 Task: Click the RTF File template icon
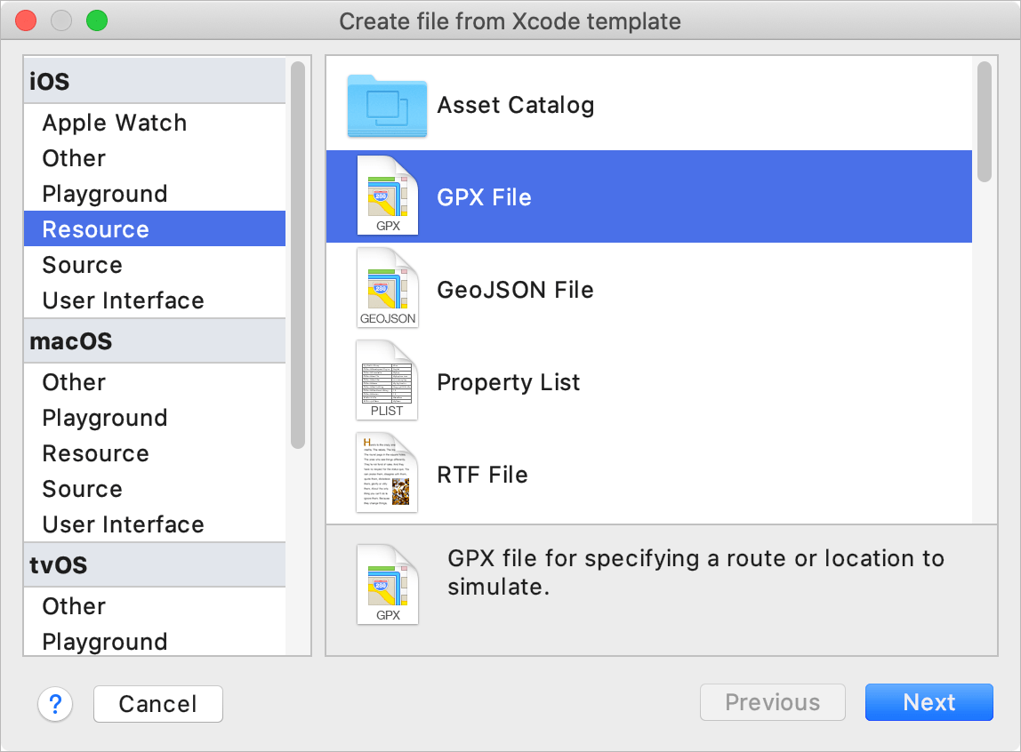tap(387, 473)
